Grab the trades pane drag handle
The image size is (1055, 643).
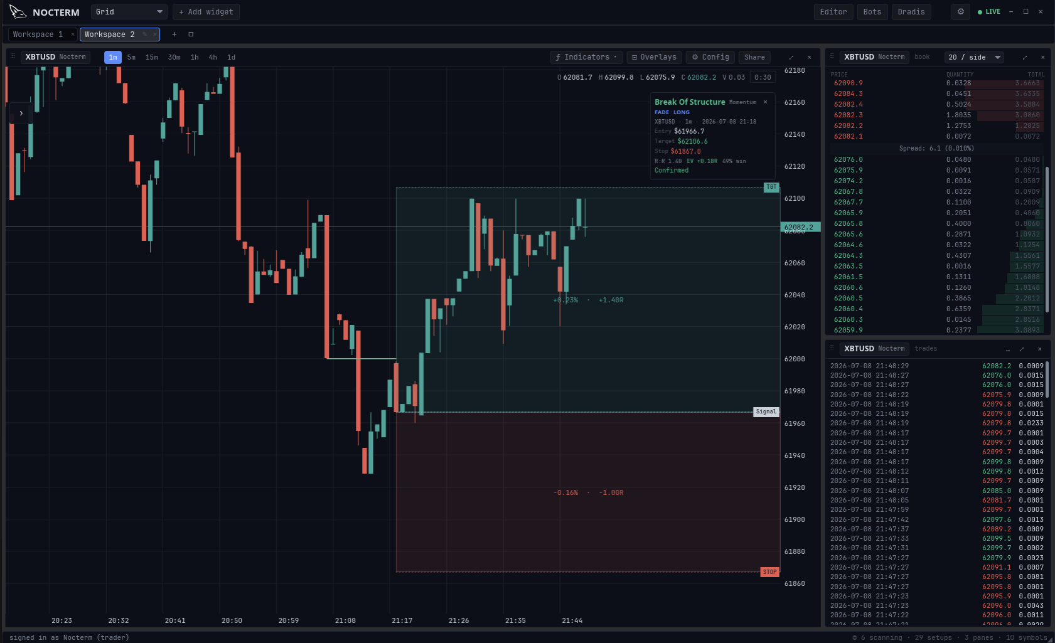(832, 348)
